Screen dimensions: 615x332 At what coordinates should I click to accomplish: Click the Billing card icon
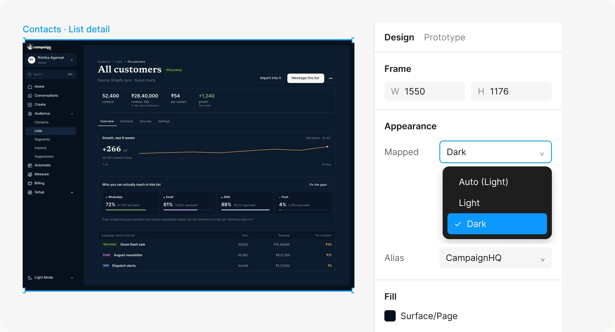[x=30, y=183]
